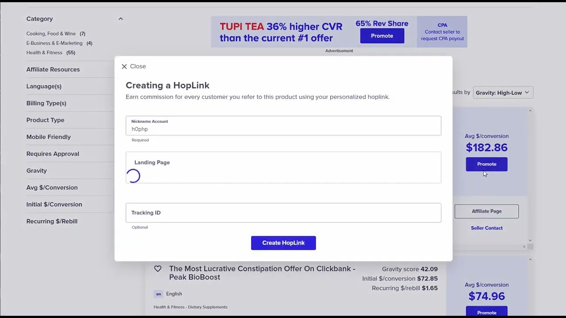Select the Health & Fitness category
The image size is (566, 318).
click(51, 53)
